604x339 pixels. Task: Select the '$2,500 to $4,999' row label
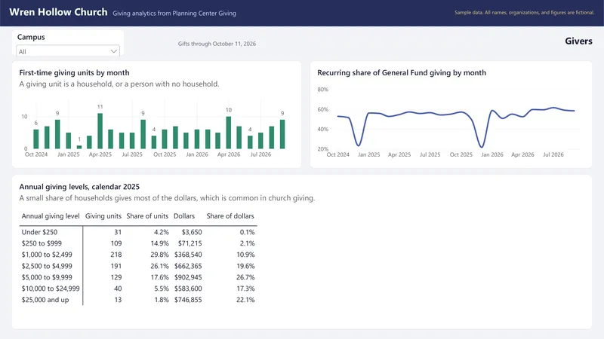47,266
